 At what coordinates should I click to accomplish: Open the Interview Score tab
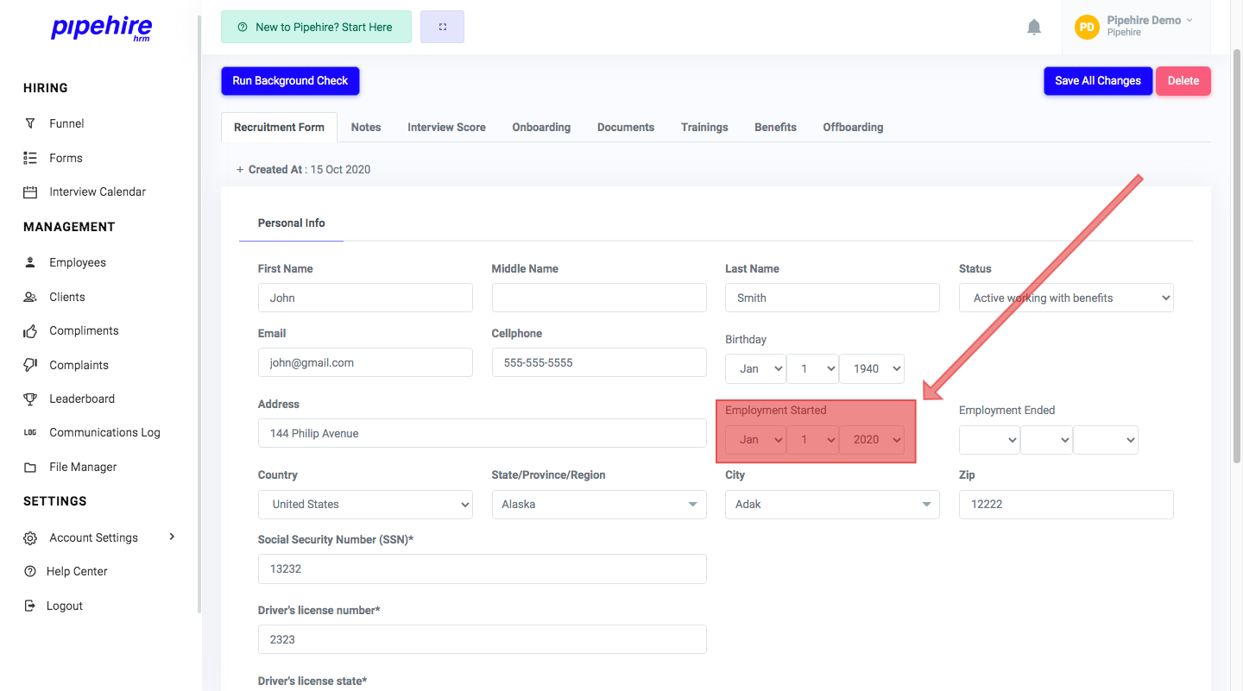(446, 127)
